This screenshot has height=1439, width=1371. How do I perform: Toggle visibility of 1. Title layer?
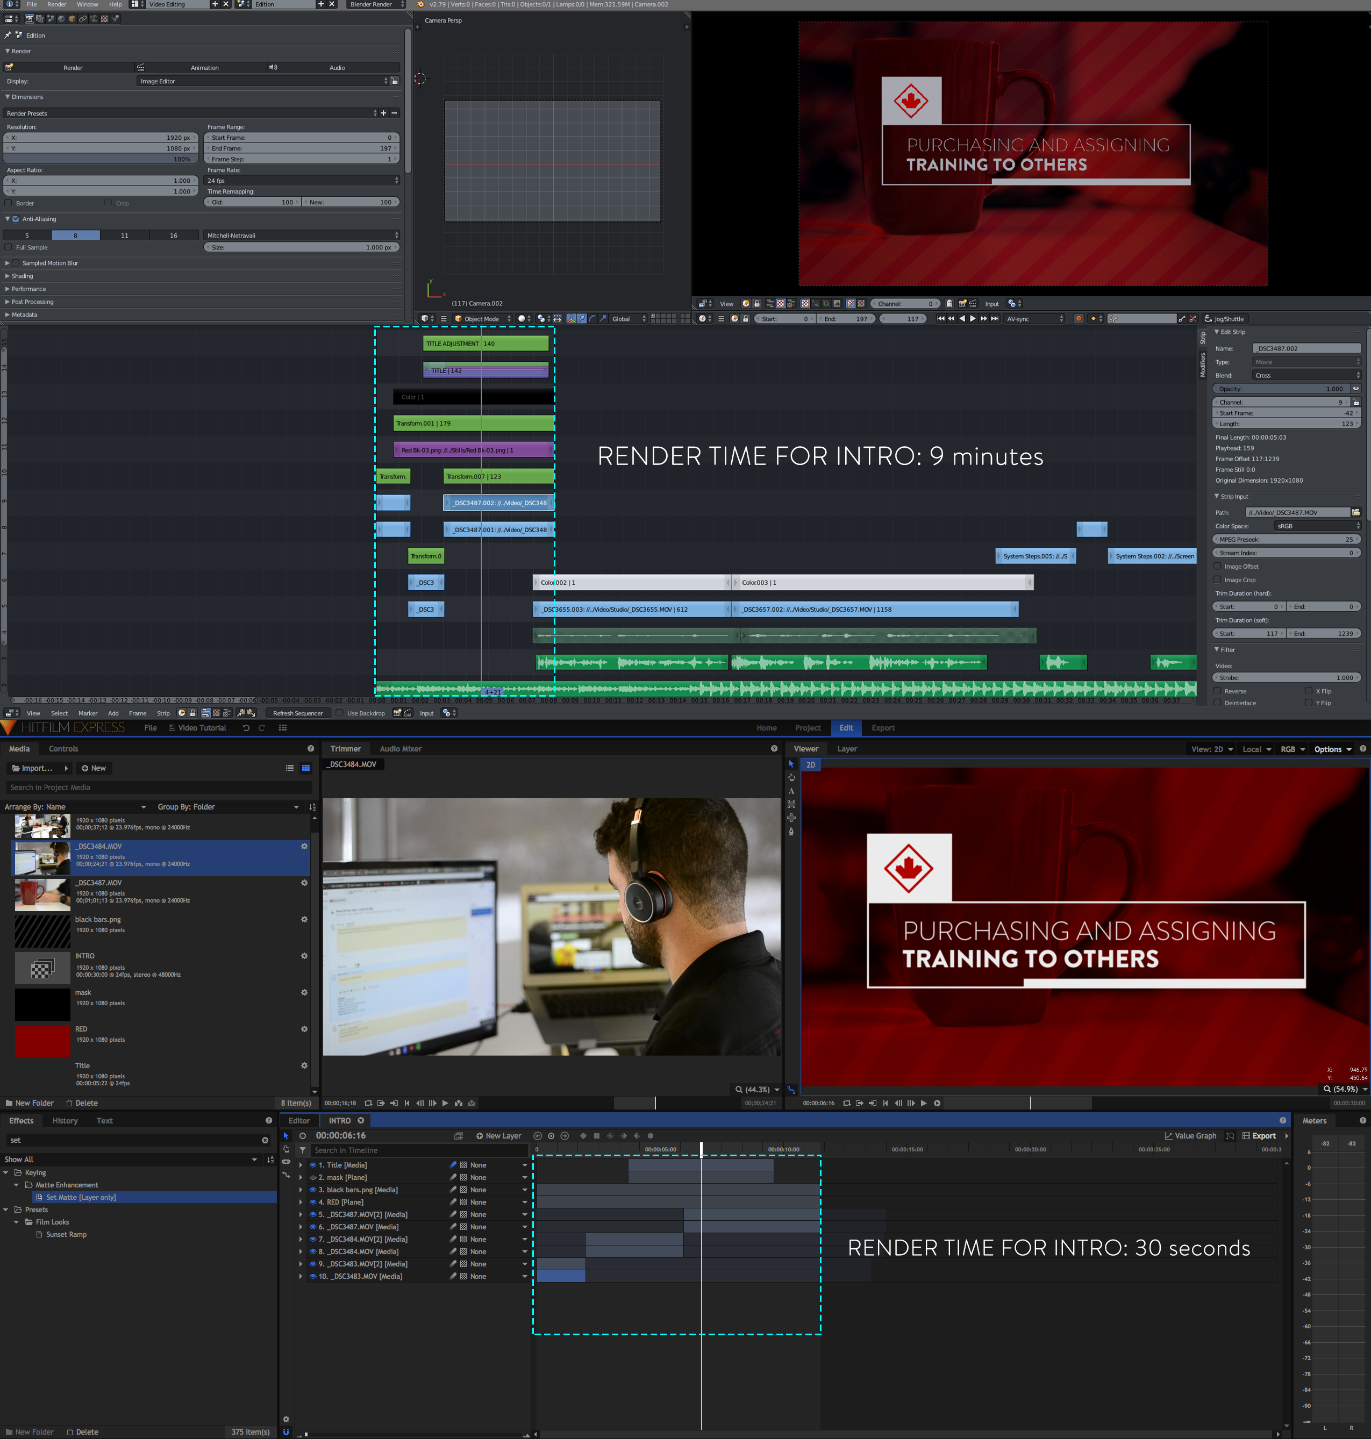[x=313, y=1165]
